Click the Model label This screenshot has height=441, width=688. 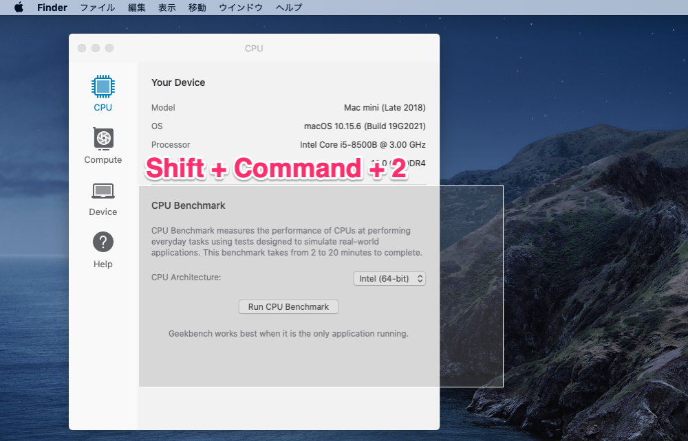click(163, 108)
